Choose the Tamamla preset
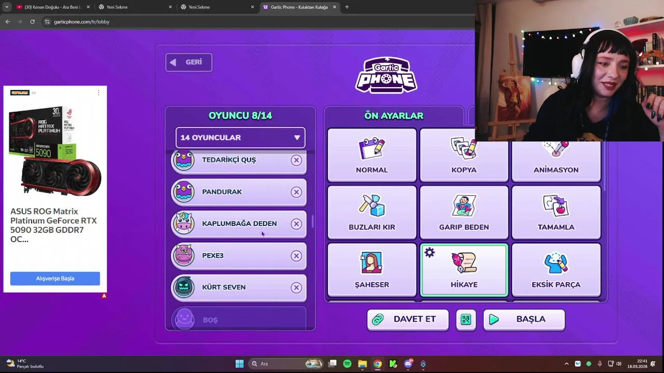This screenshot has width=664, height=373. click(x=556, y=212)
